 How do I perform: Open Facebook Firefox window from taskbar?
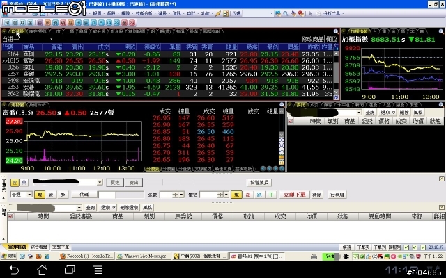[x=86, y=256]
